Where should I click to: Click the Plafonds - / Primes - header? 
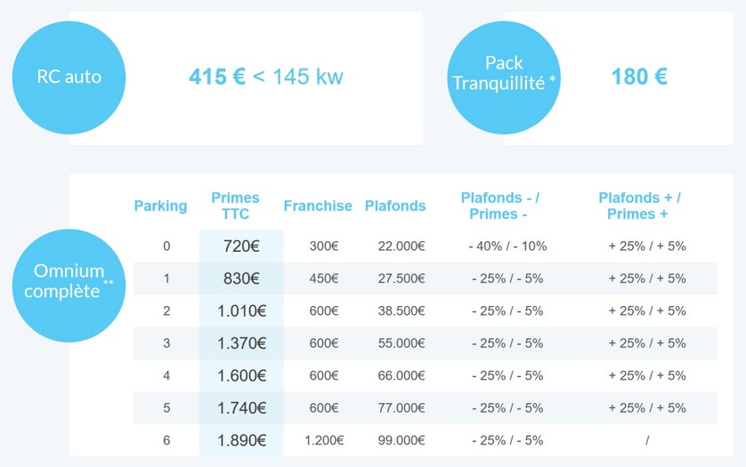point(500,205)
